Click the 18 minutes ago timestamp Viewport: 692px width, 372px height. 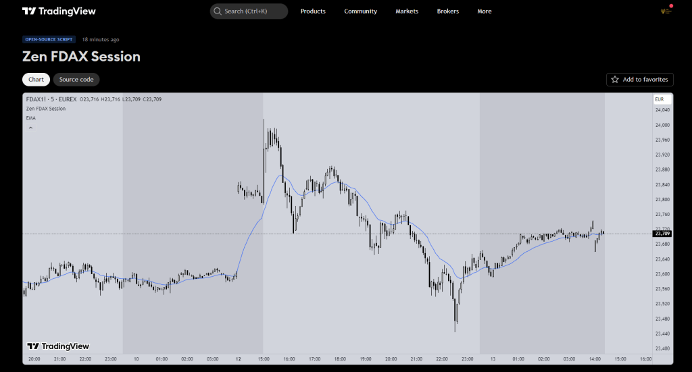coord(101,39)
